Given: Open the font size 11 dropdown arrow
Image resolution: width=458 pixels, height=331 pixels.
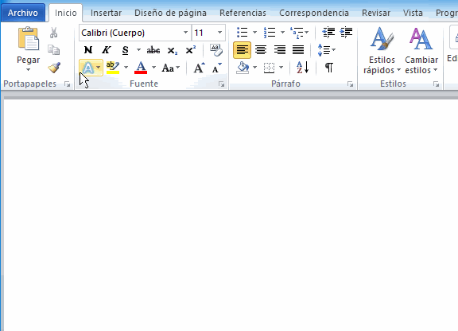Looking at the screenshot, I should coord(219,33).
